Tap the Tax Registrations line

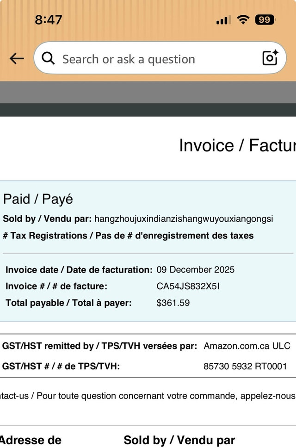(x=128, y=236)
